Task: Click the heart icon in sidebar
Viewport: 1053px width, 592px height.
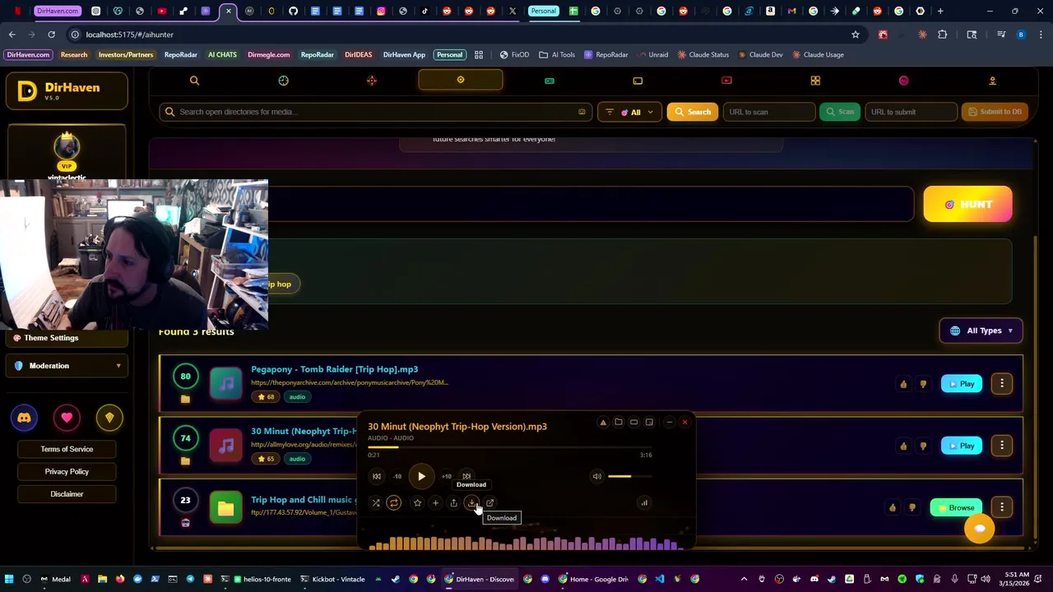Action: (x=67, y=418)
